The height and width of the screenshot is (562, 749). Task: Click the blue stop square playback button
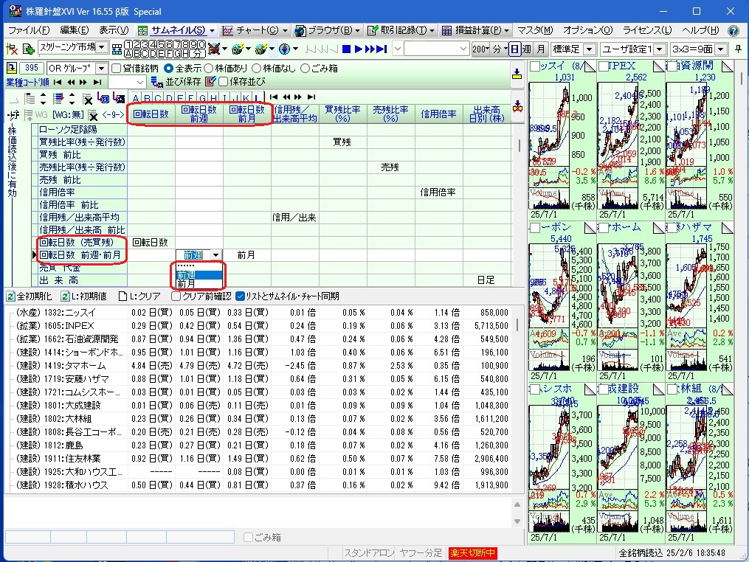(347, 49)
